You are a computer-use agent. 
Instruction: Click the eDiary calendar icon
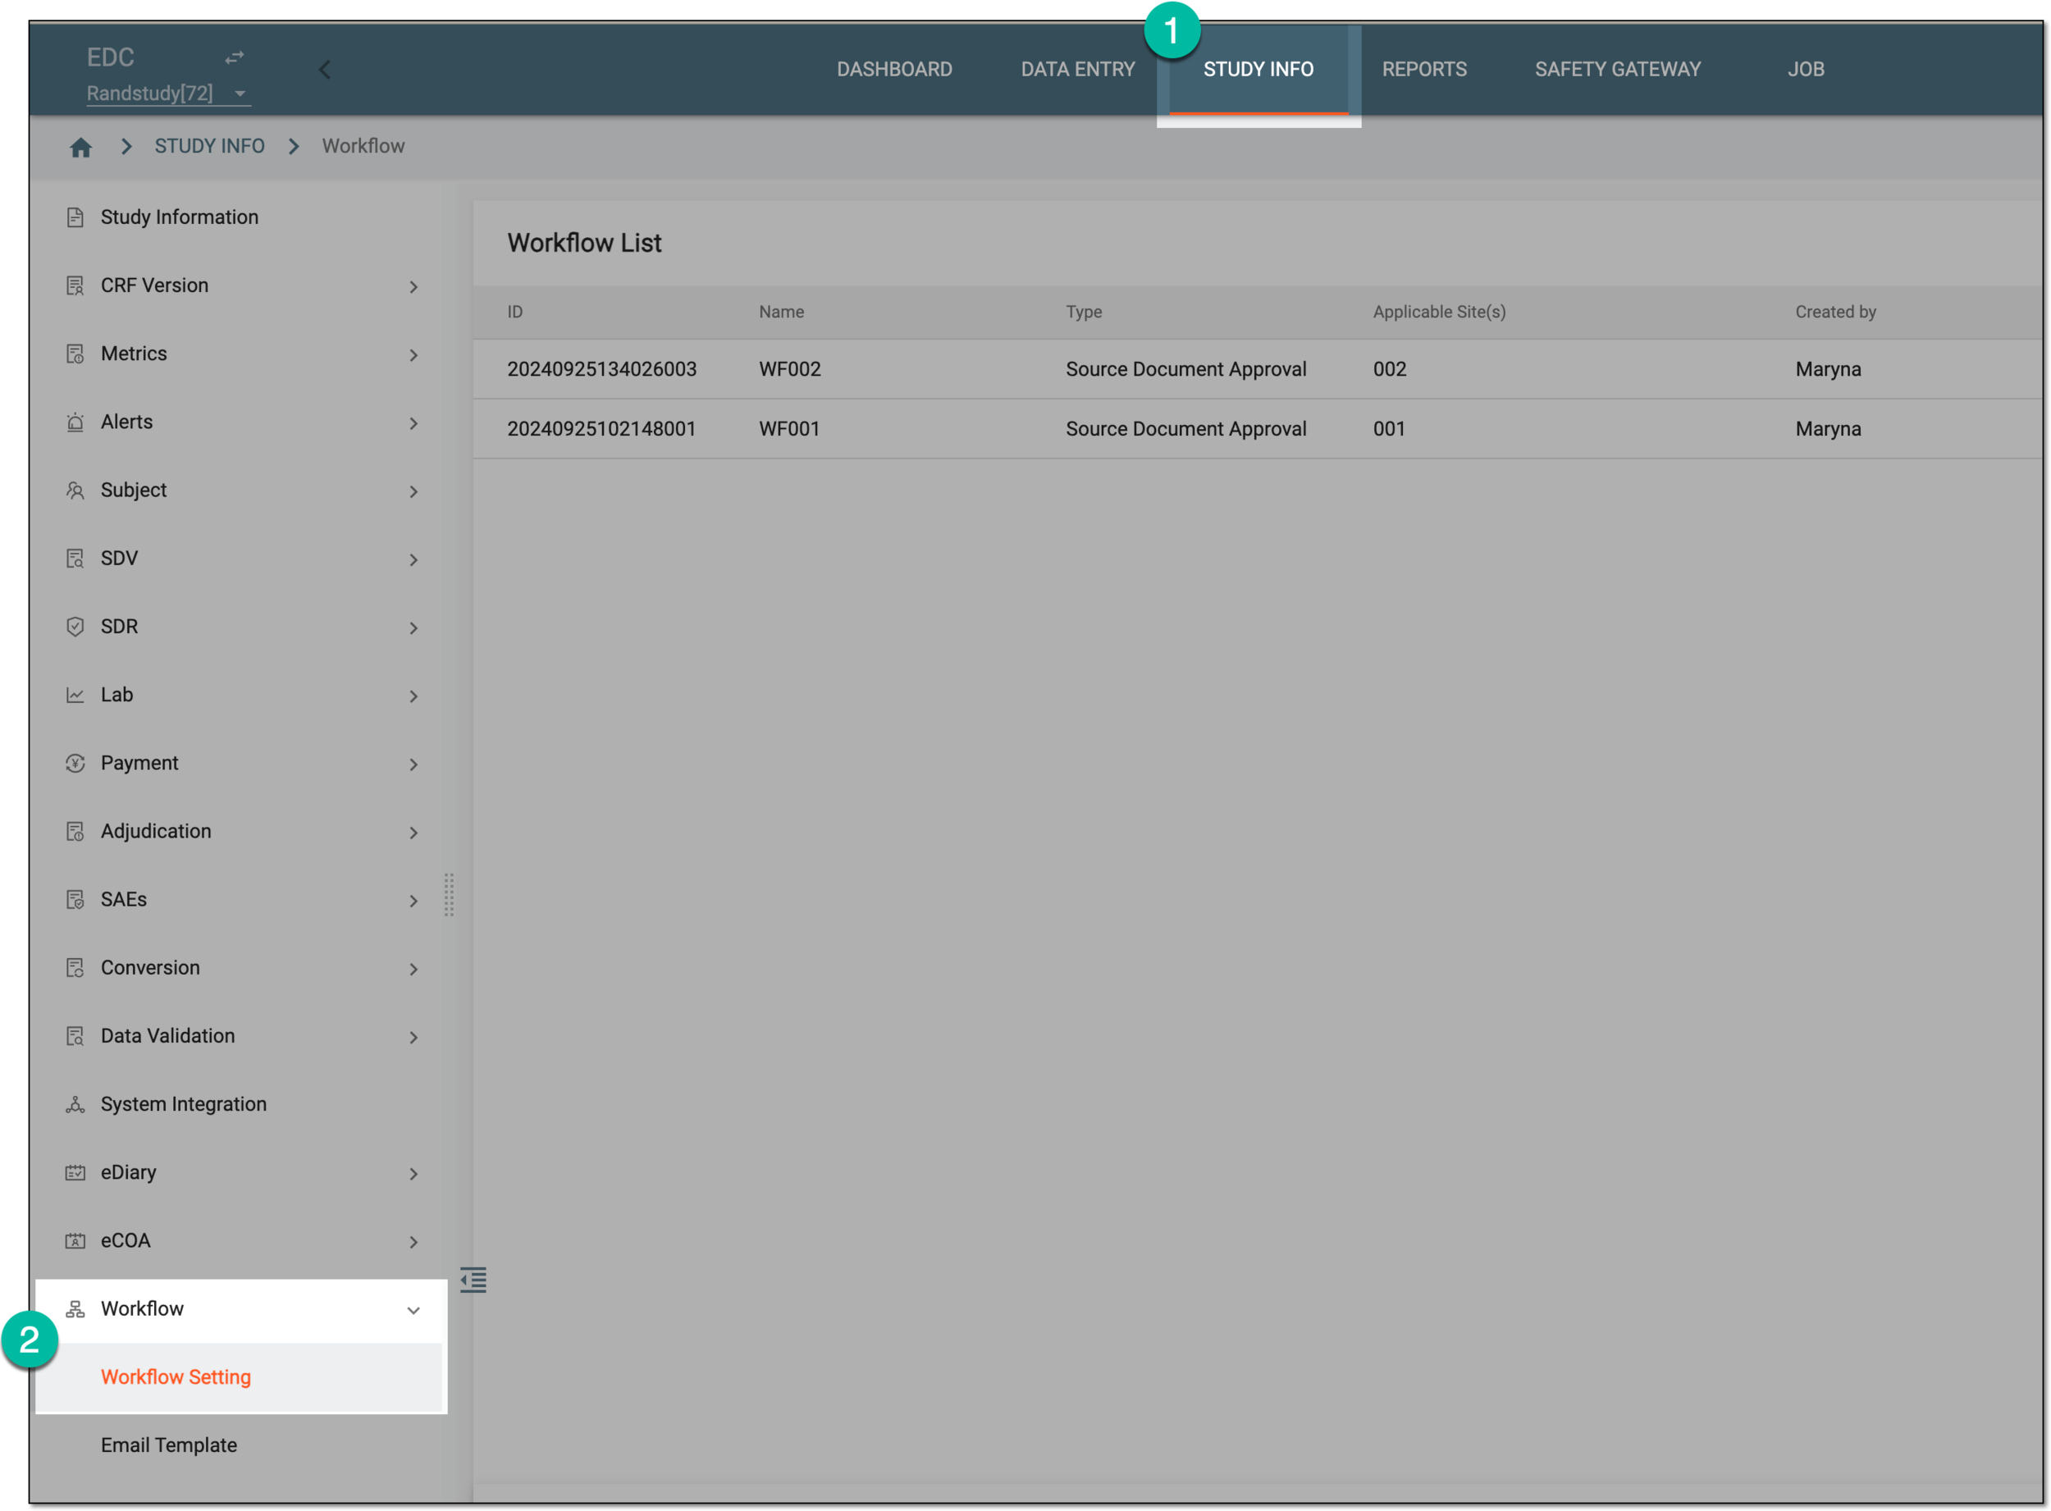pos(75,1172)
